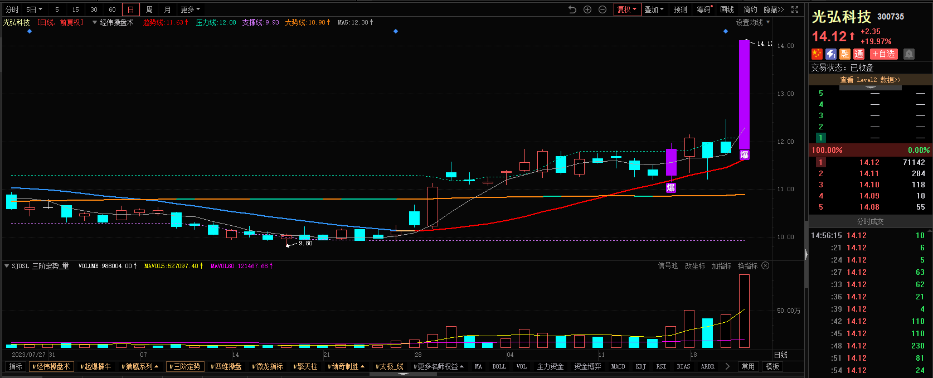933x378 pixels.
Task: Open the 更多 period dropdown
Action: tap(190, 9)
